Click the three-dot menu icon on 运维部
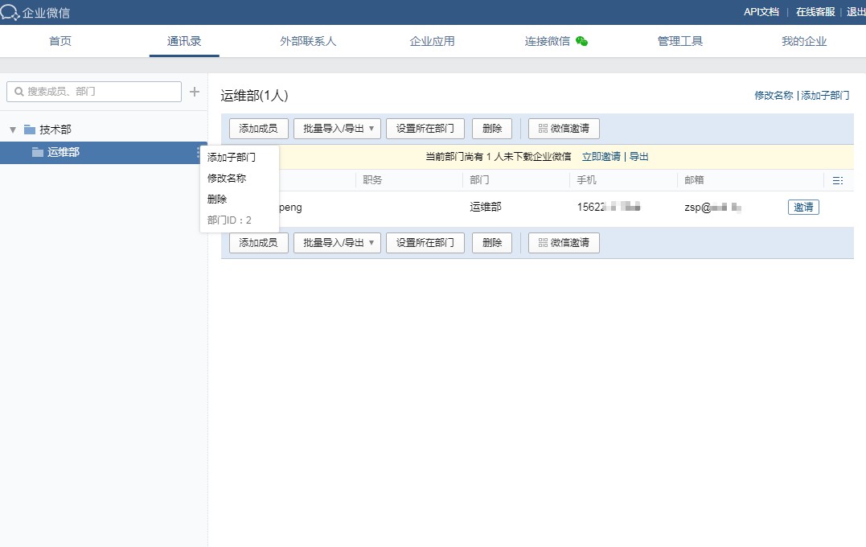The image size is (866, 547). pos(198,153)
